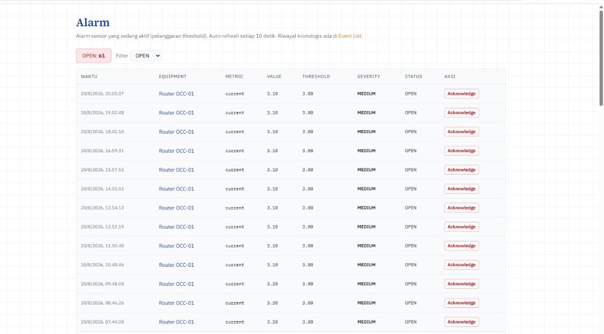The image size is (604, 334).
Task: Acknowledge the 16.59.31 alarm
Action: 461,151
